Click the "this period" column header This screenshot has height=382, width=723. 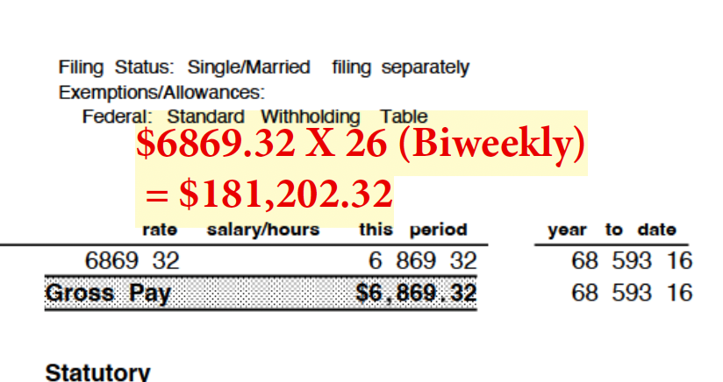click(413, 230)
